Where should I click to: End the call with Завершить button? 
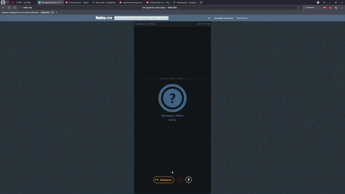pyautogui.click(x=164, y=180)
